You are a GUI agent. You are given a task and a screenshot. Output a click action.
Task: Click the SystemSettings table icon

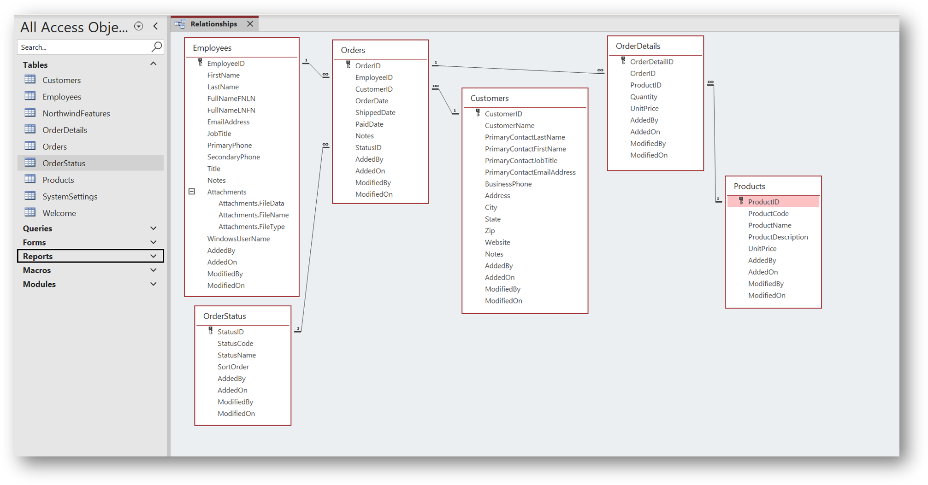click(x=30, y=196)
